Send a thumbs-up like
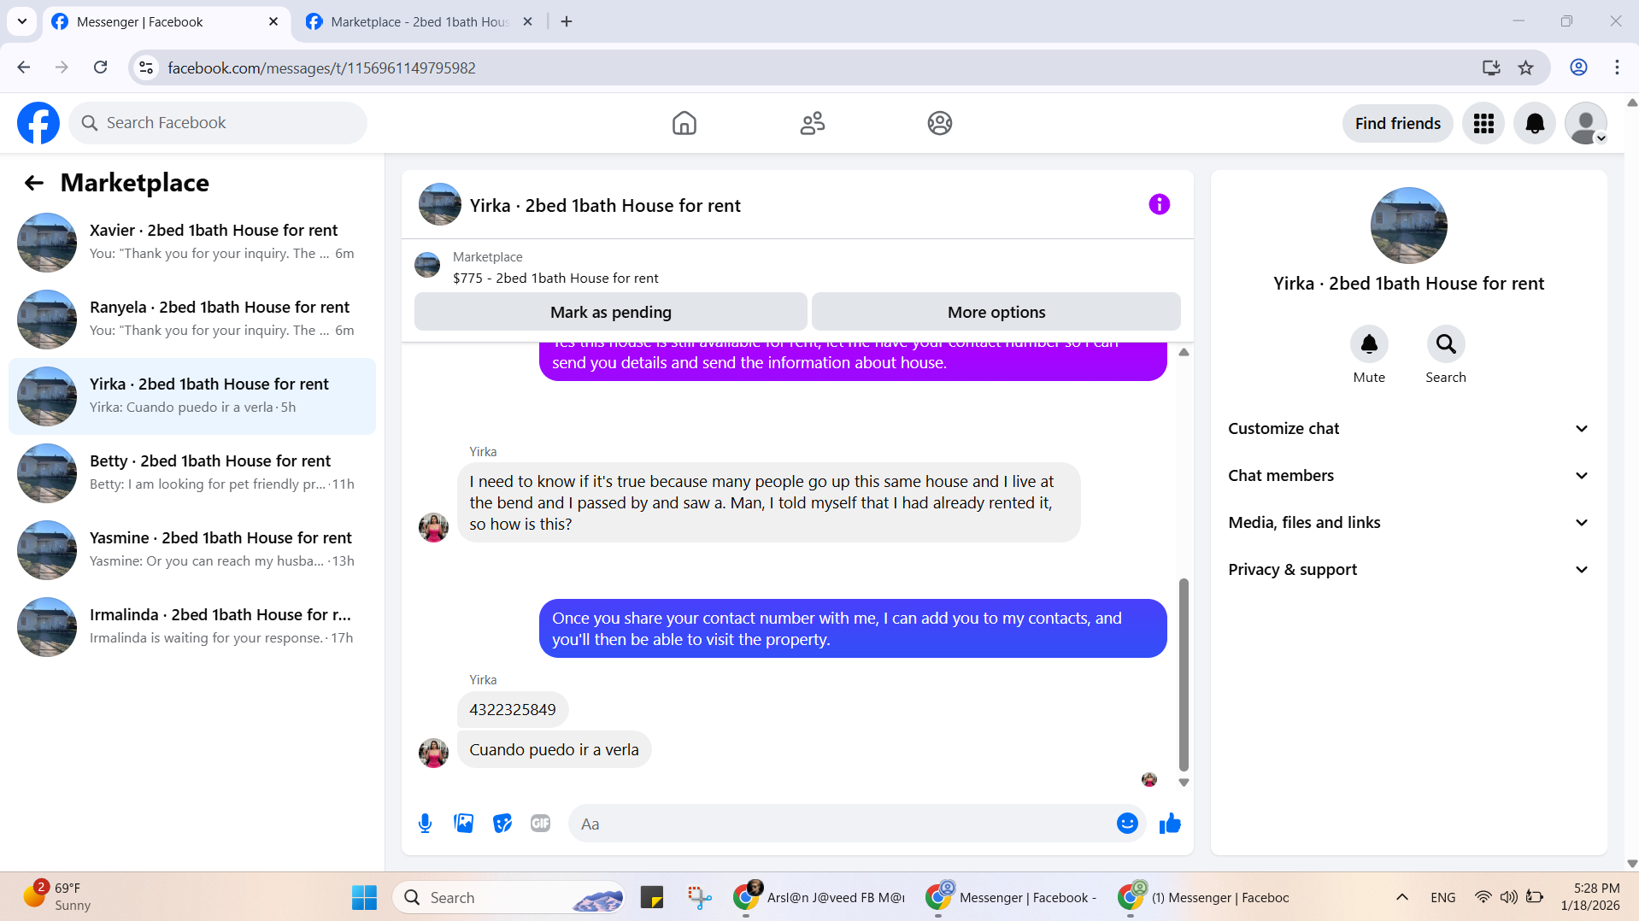The width and height of the screenshot is (1639, 921). click(x=1170, y=824)
